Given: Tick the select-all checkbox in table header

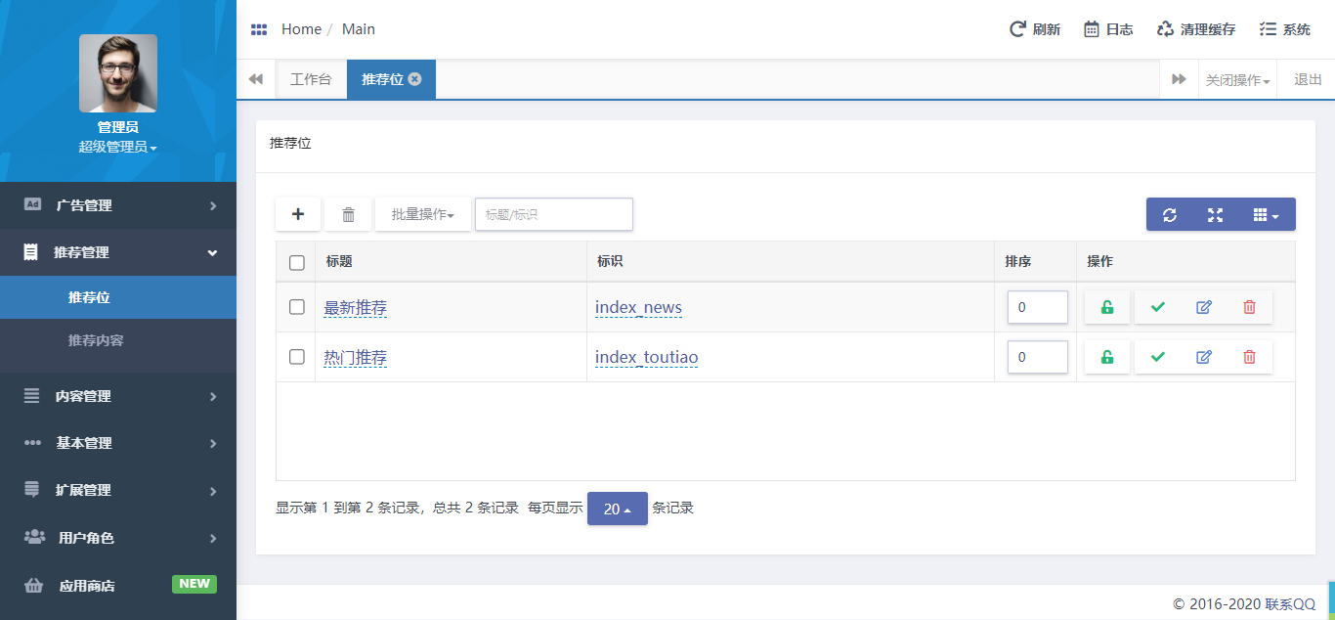Looking at the screenshot, I should [x=297, y=262].
